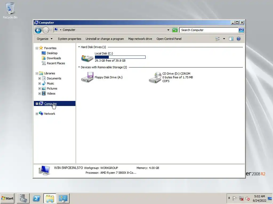
Task: Focus the Search Computer field
Action: (x=209, y=30)
